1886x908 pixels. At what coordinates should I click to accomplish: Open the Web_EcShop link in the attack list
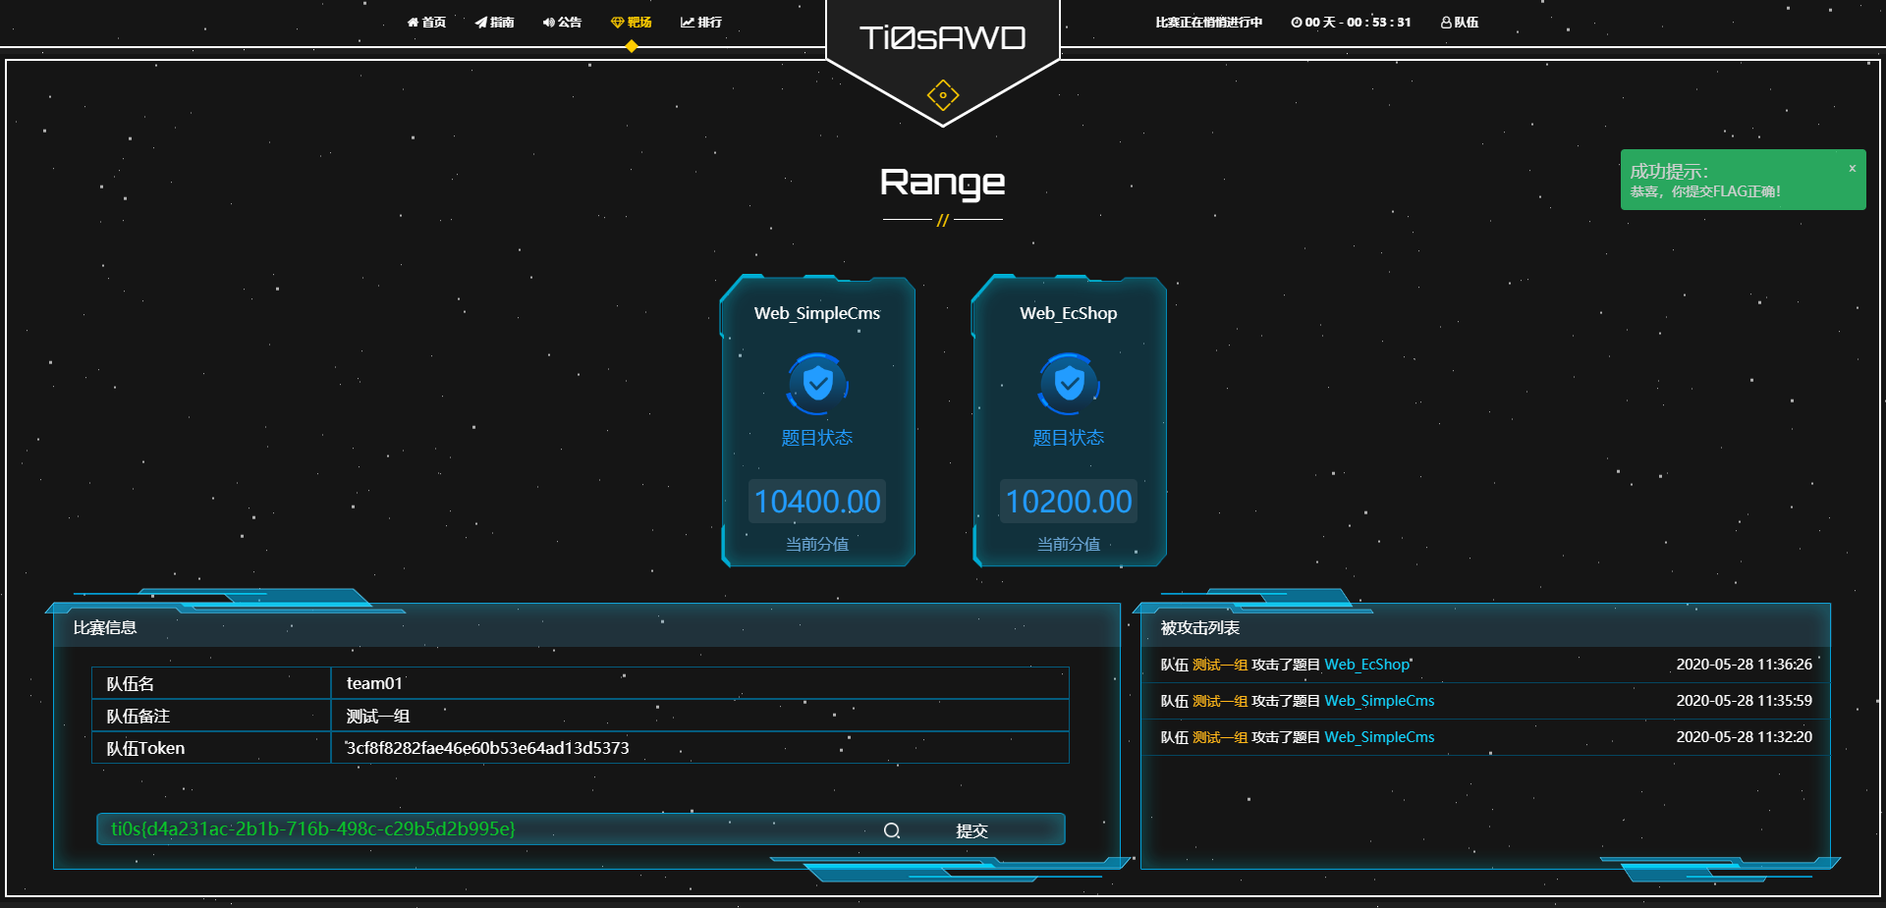1365,665
